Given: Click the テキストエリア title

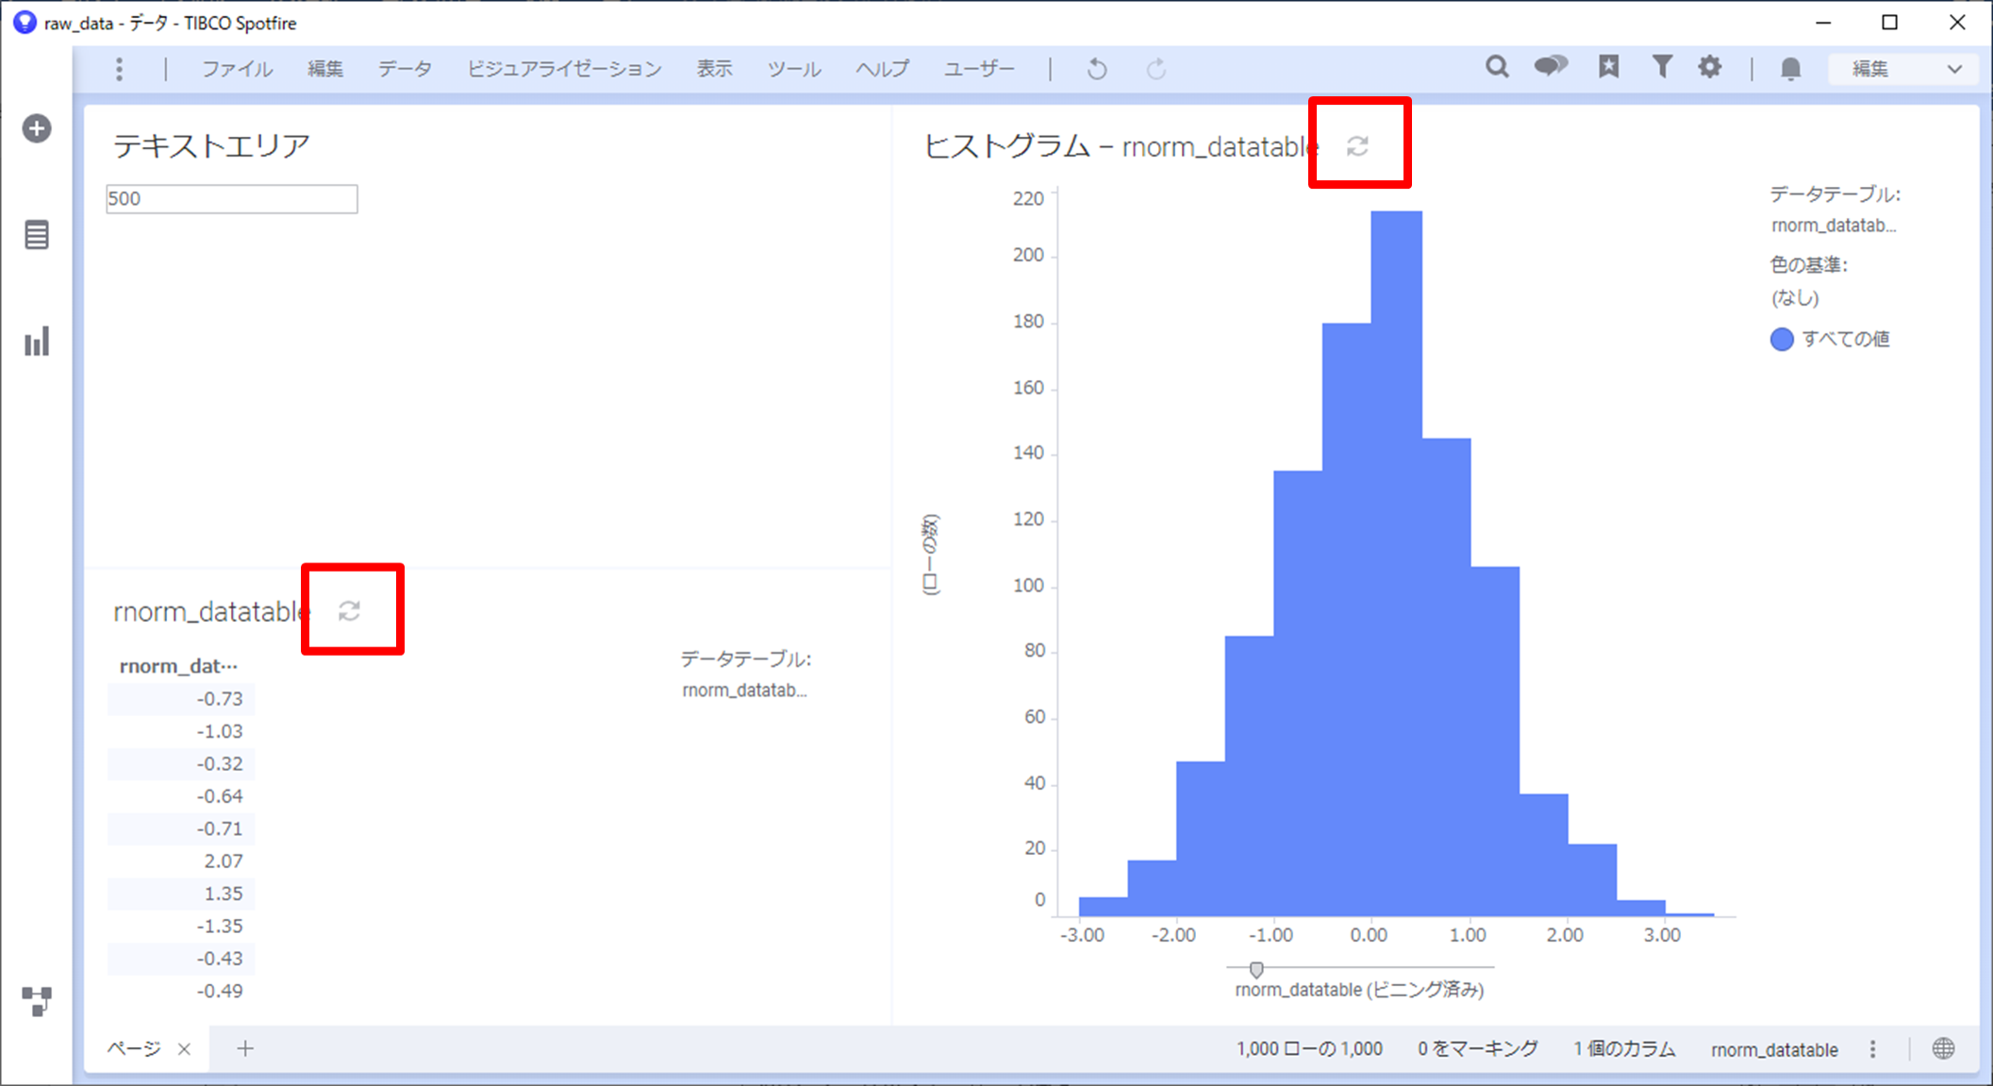Looking at the screenshot, I should coord(211,146).
